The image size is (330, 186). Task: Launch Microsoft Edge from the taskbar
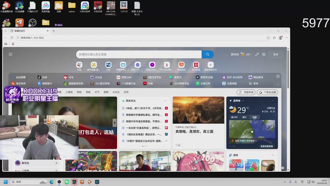coord(52,182)
